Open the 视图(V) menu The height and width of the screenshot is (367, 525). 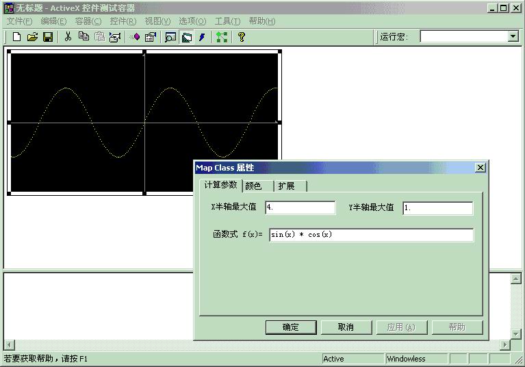click(x=157, y=21)
